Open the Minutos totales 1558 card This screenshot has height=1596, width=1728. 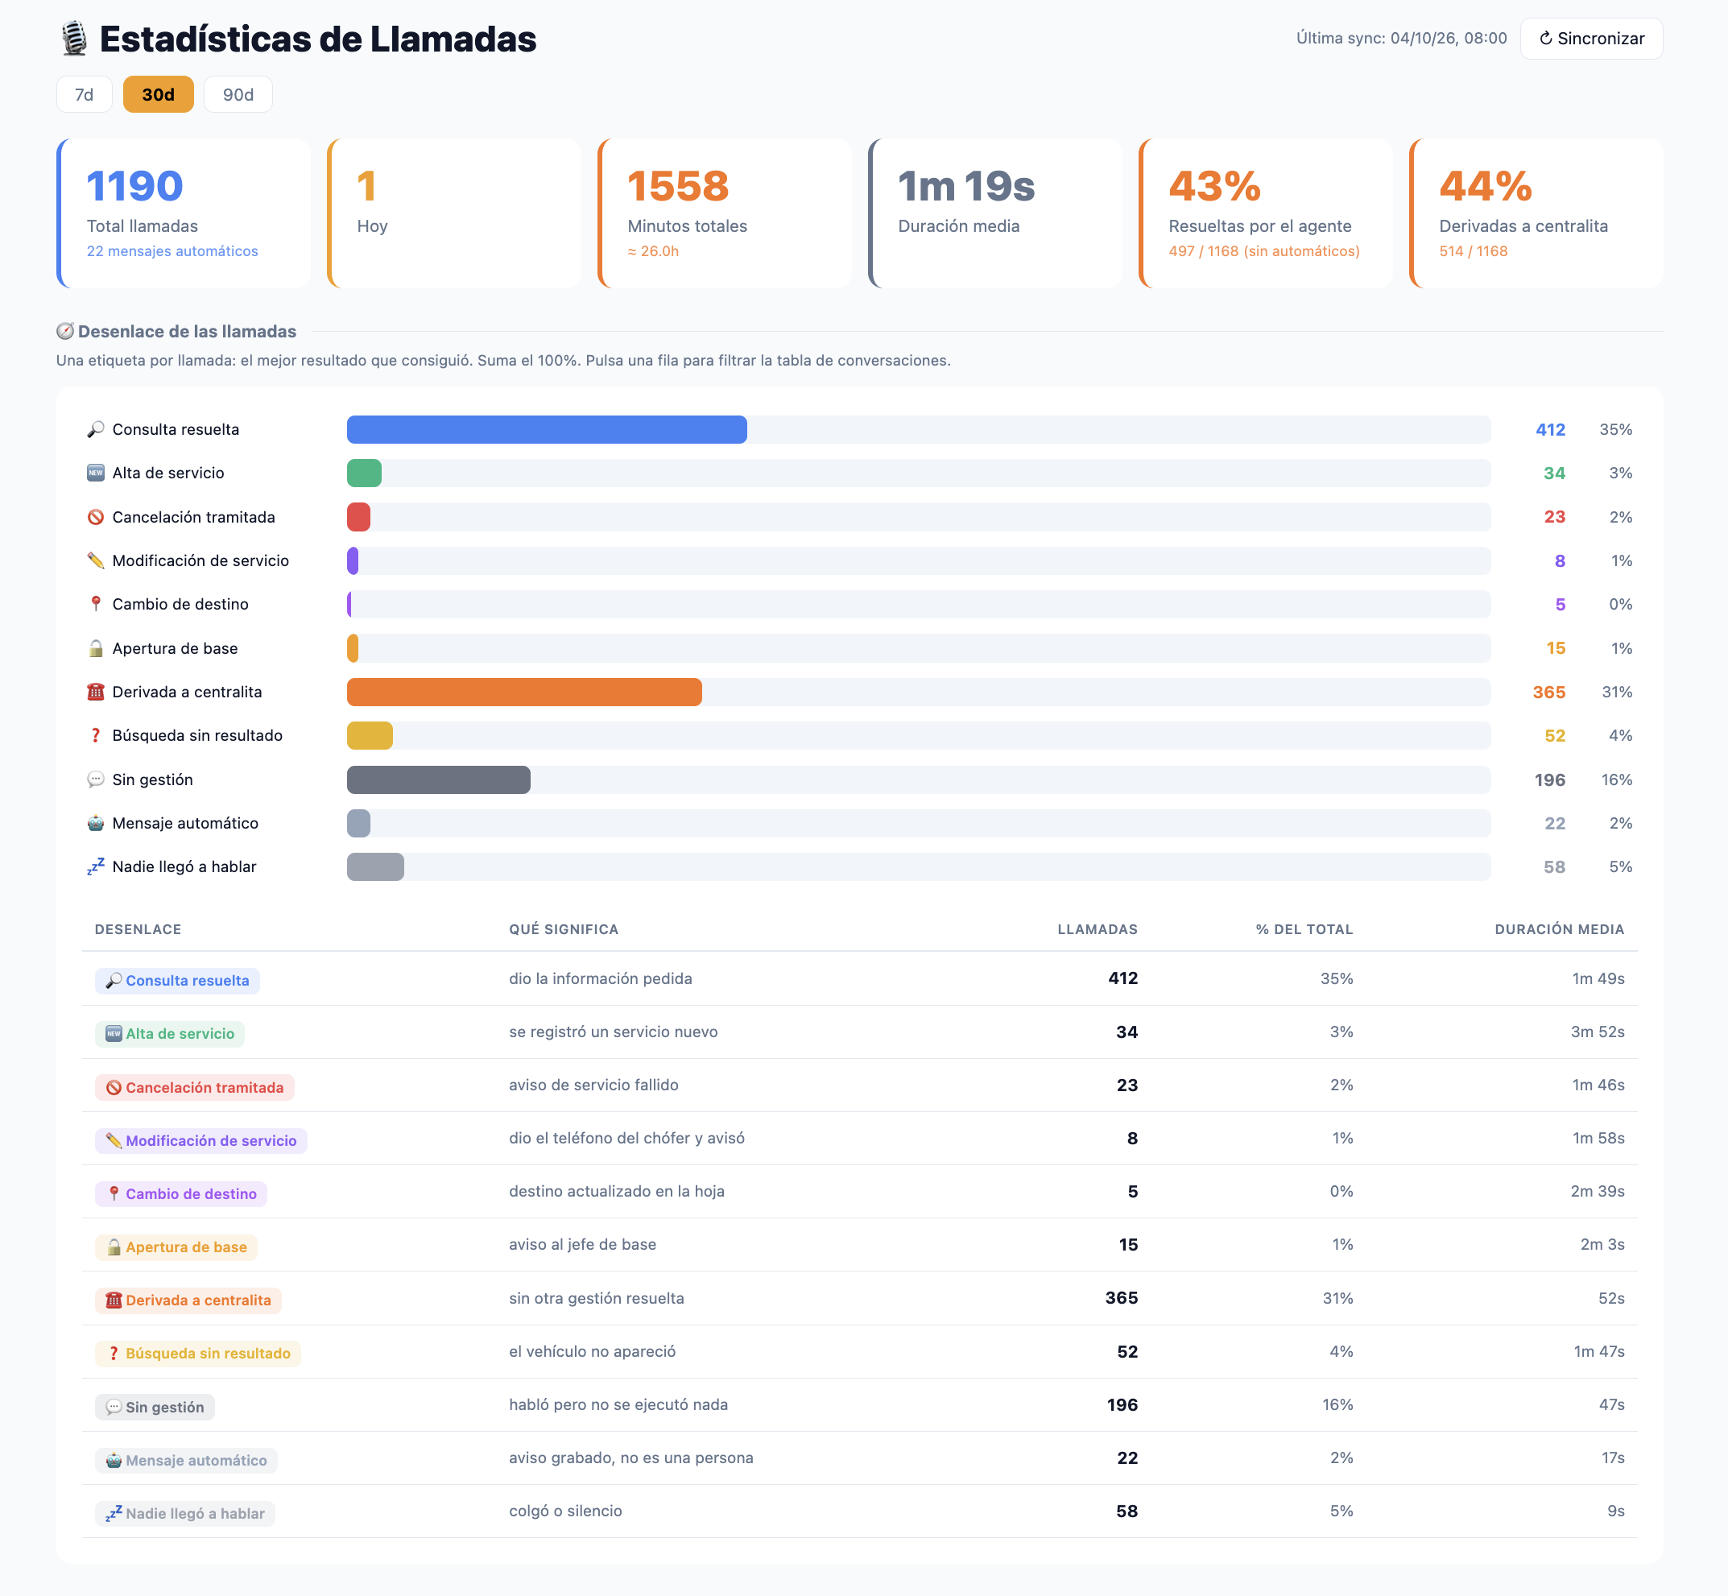click(x=725, y=213)
